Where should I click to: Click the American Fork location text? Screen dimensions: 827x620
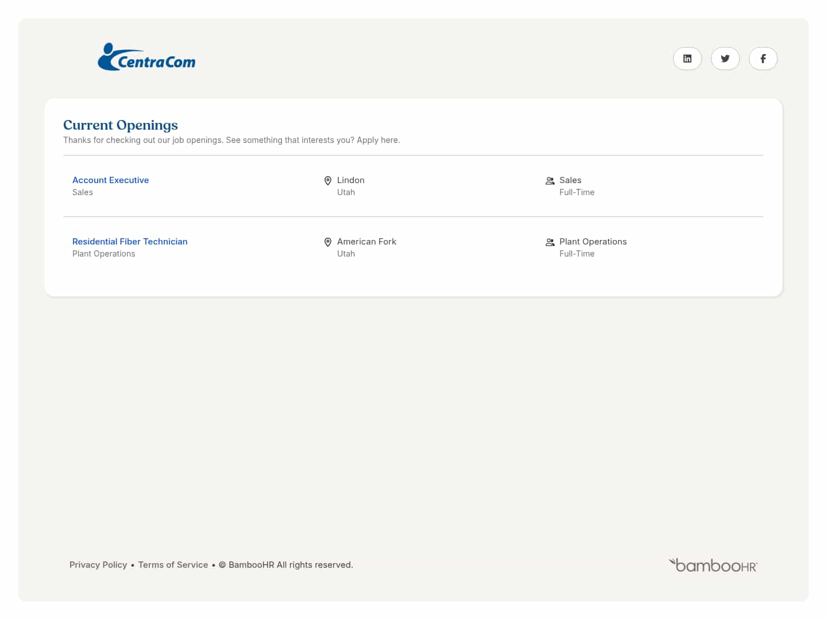point(367,242)
